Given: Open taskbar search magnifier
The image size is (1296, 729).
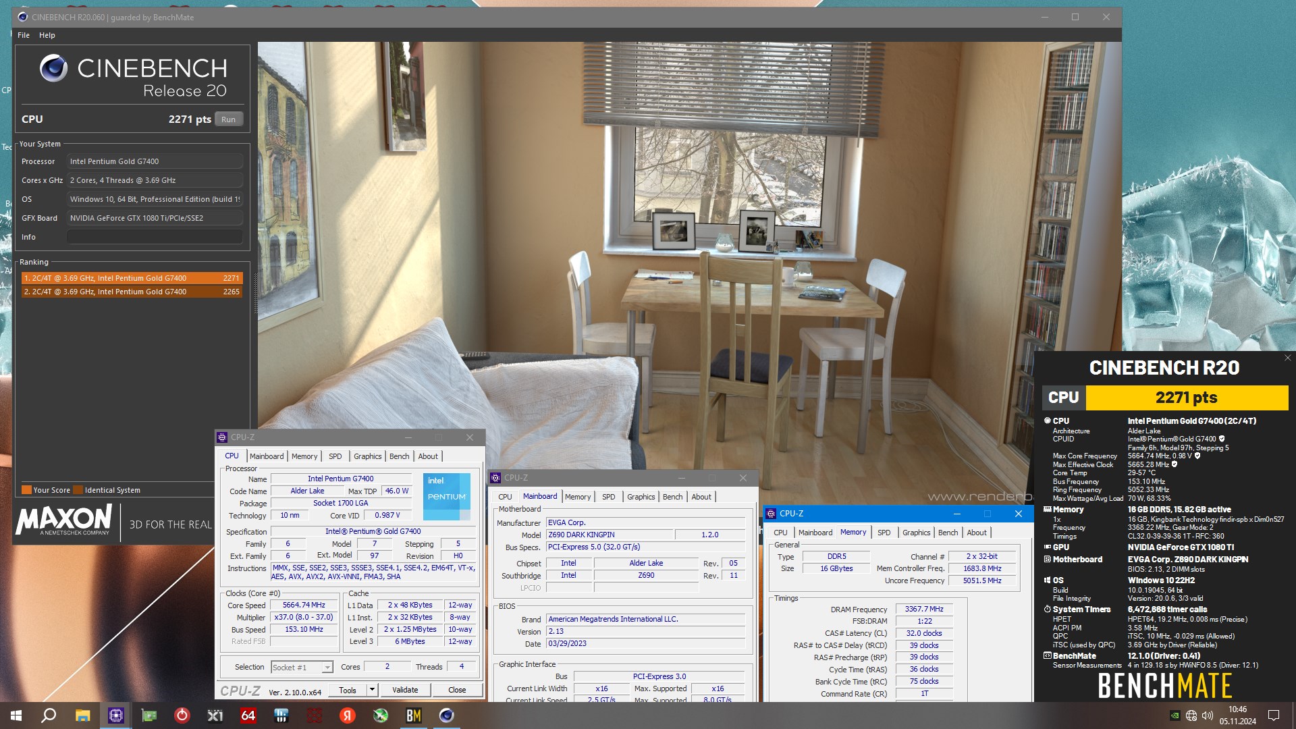Looking at the screenshot, I should [49, 715].
